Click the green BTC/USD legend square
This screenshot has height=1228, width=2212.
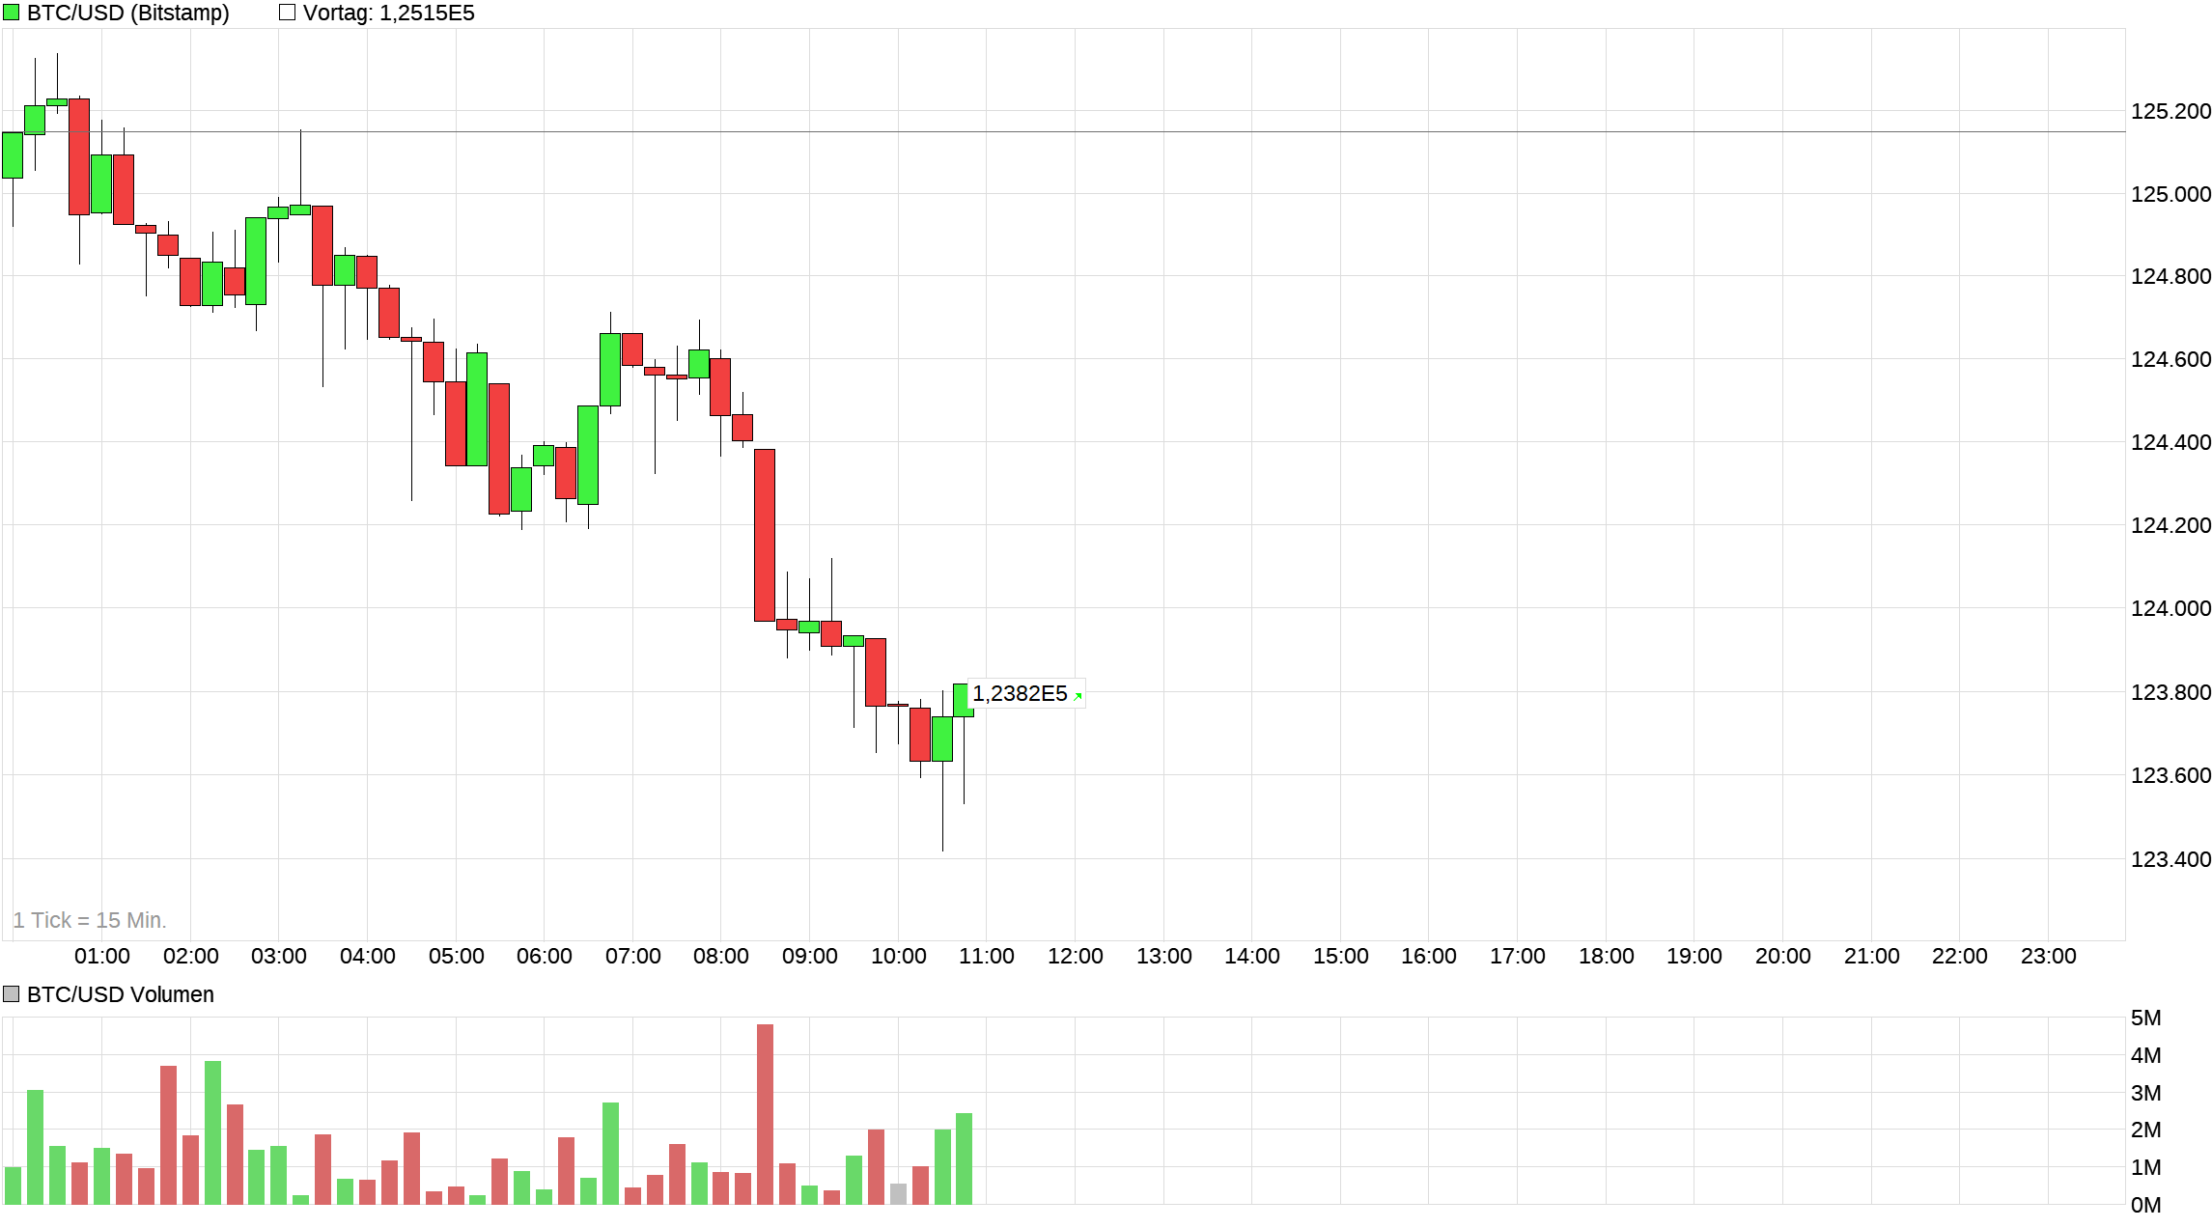(x=12, y=13)
